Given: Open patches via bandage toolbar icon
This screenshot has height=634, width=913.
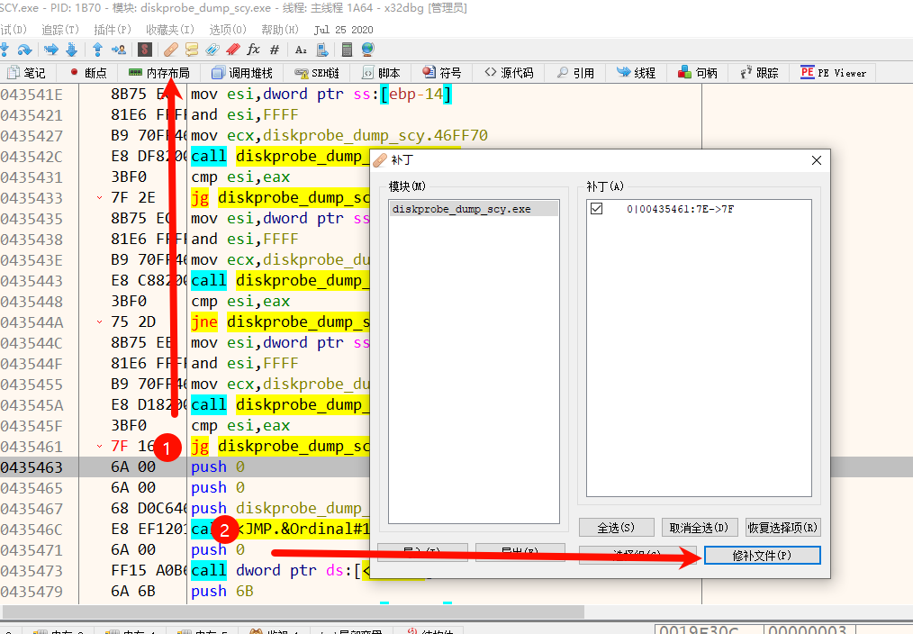Looking at the screenshot, I should click(x=170, y=50).
